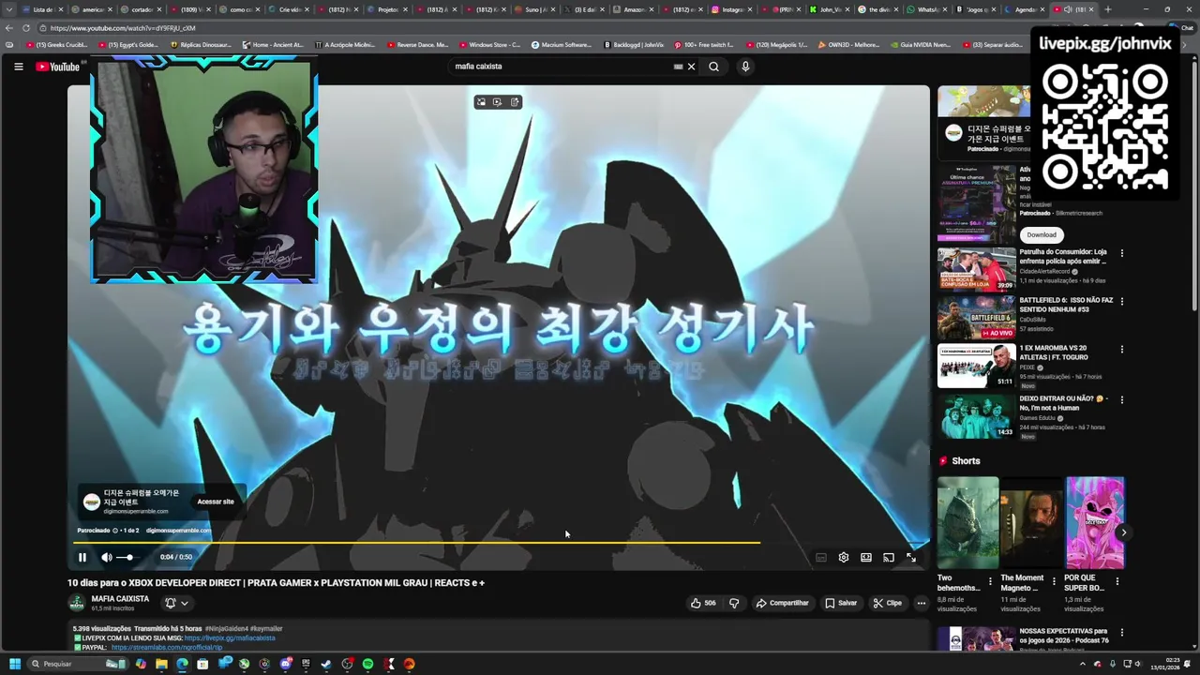
Task: Open the streamlabs PayPal tip link
Action: click(x=167, y=647)
